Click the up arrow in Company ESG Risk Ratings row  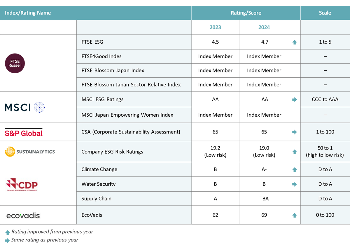[x=295, y=152]
